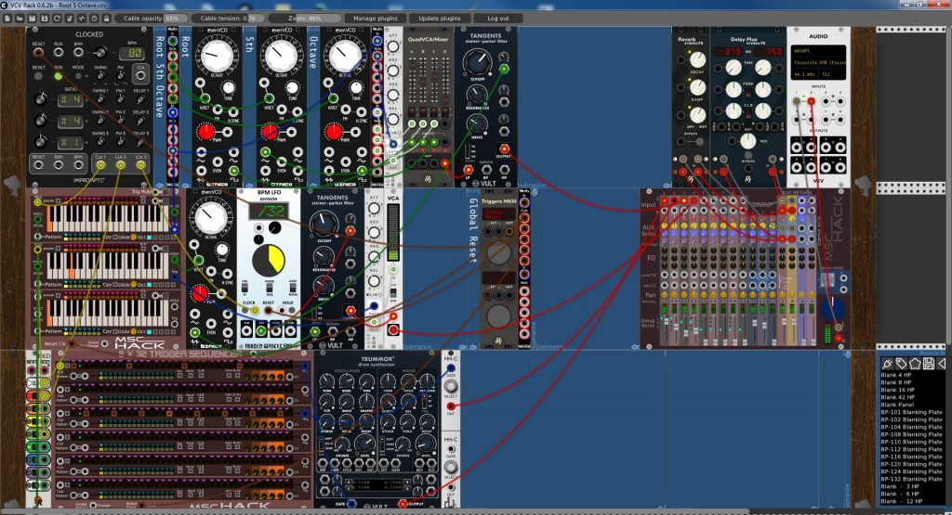
Task: Click the Tangents cutoff knob in top row
Action: (x=477, y=62)
